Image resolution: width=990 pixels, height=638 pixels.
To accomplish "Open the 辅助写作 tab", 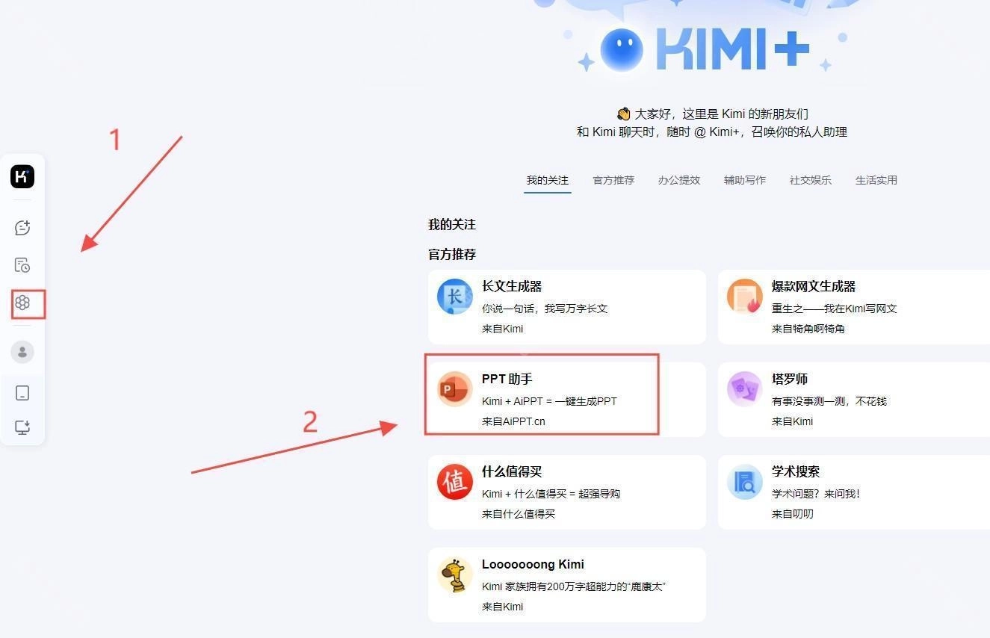I will click(x=745, y=180).
